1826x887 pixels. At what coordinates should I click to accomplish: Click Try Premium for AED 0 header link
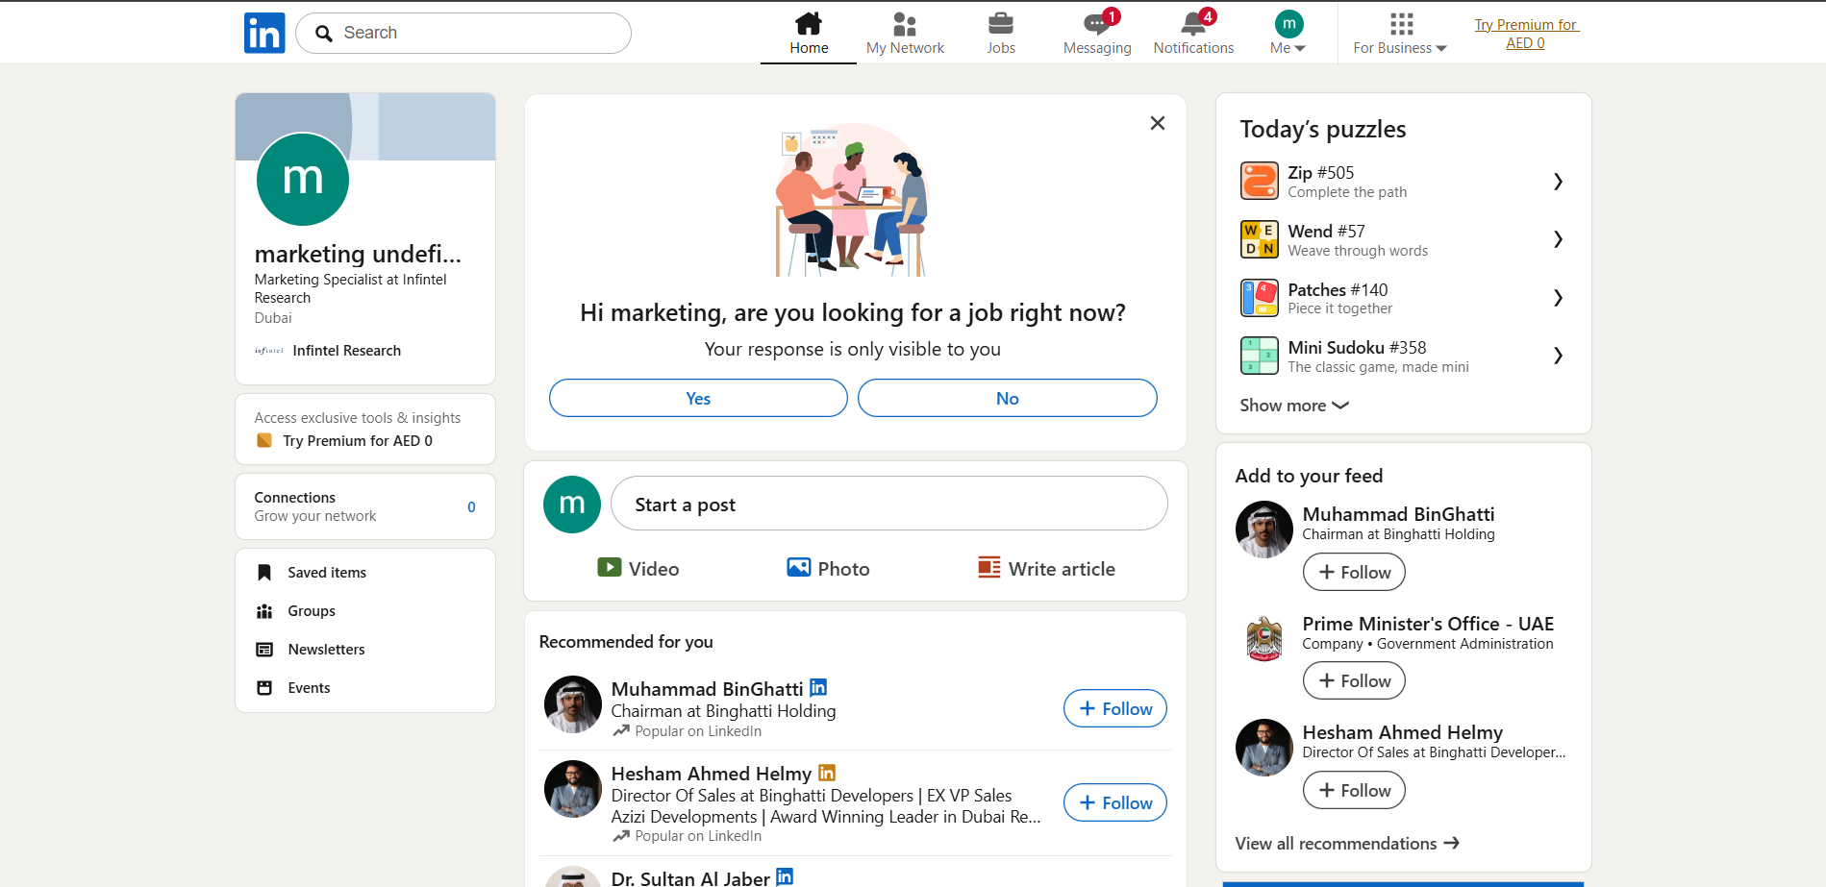pos(1526,34)
